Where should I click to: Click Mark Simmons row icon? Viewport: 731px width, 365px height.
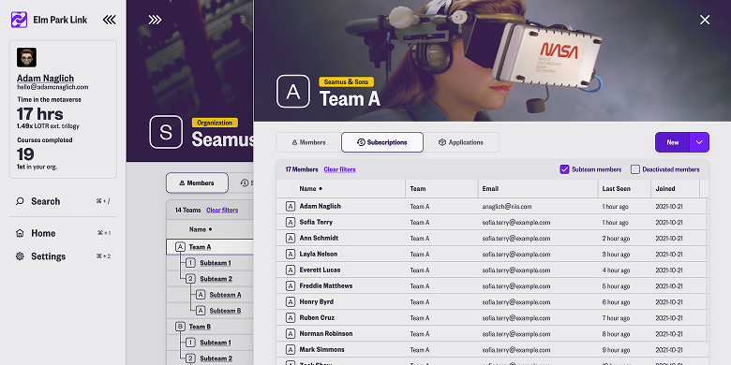point(290,350)
